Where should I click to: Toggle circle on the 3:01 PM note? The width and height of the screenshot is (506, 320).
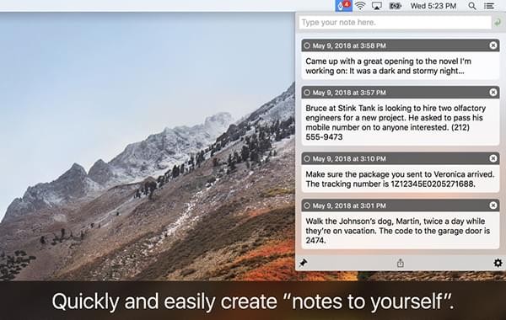click(307, 205)
